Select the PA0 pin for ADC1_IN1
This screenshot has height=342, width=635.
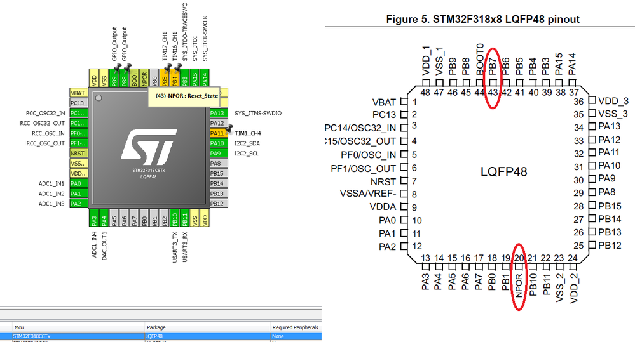point(79,183)
